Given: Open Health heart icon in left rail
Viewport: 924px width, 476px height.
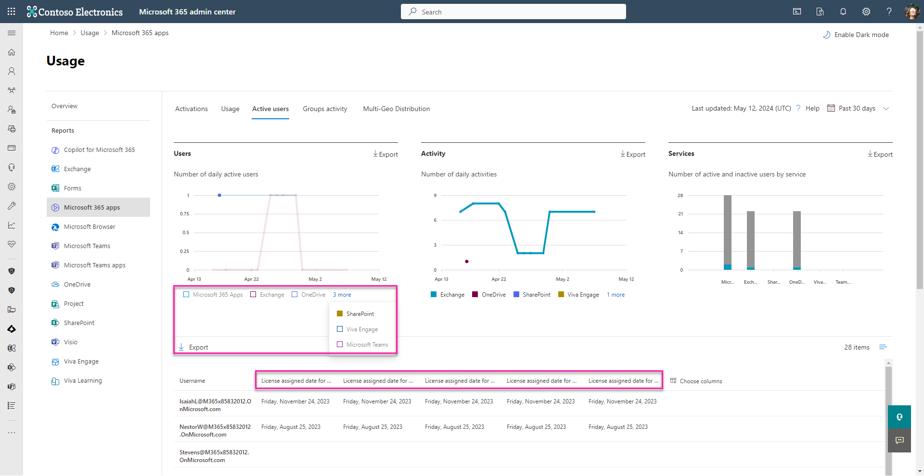Looking at the screenshot, I should point(12,244).
